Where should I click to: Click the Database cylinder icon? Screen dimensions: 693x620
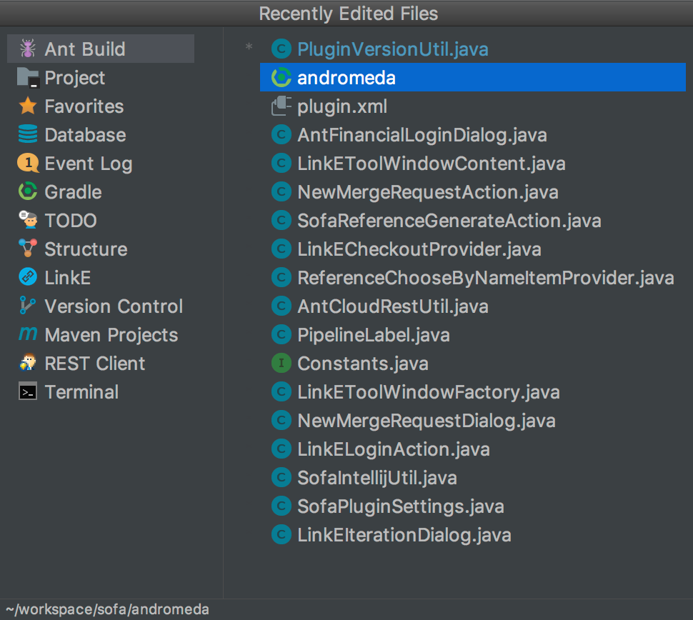(x=28, y=134)
